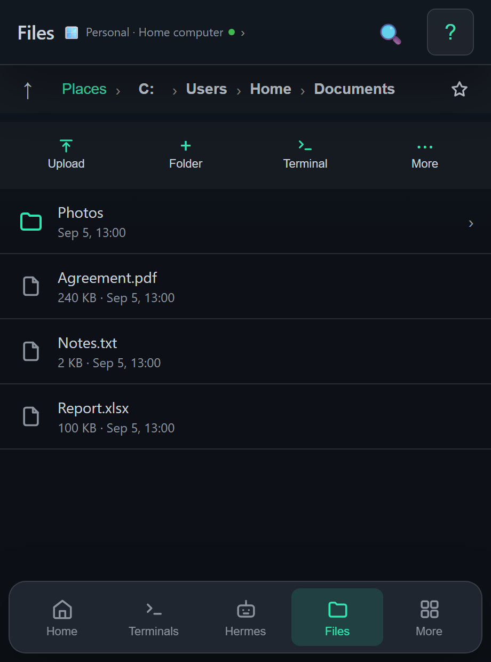Click Notes.txt 2 KB details line
This screenshot has width=491, height=662.
click(109, 363)
